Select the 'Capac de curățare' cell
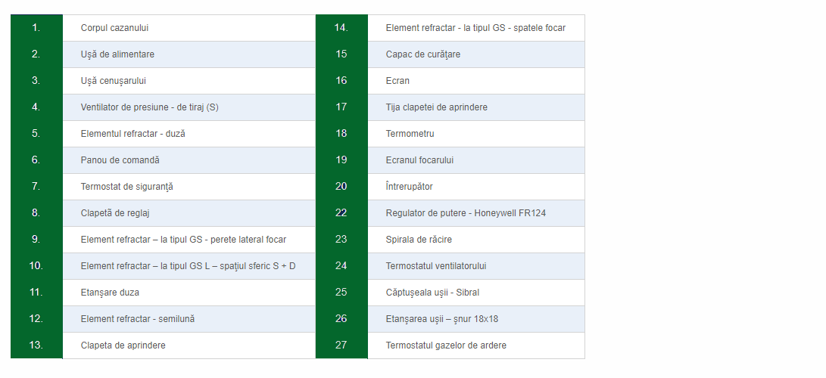 tap(476, 54)
